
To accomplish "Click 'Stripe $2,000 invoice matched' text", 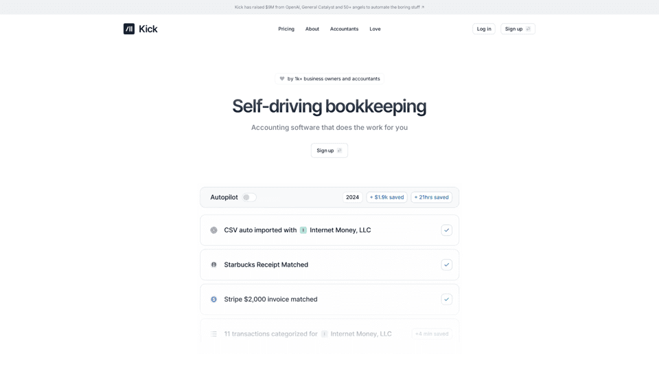I will (x=270, y=299).
